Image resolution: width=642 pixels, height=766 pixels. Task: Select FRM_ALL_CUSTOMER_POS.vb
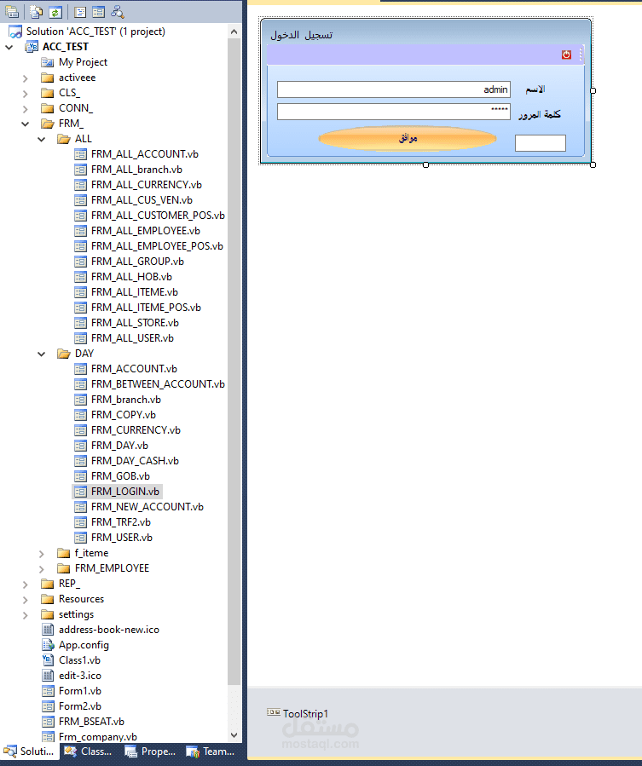[x=158, y=216]
